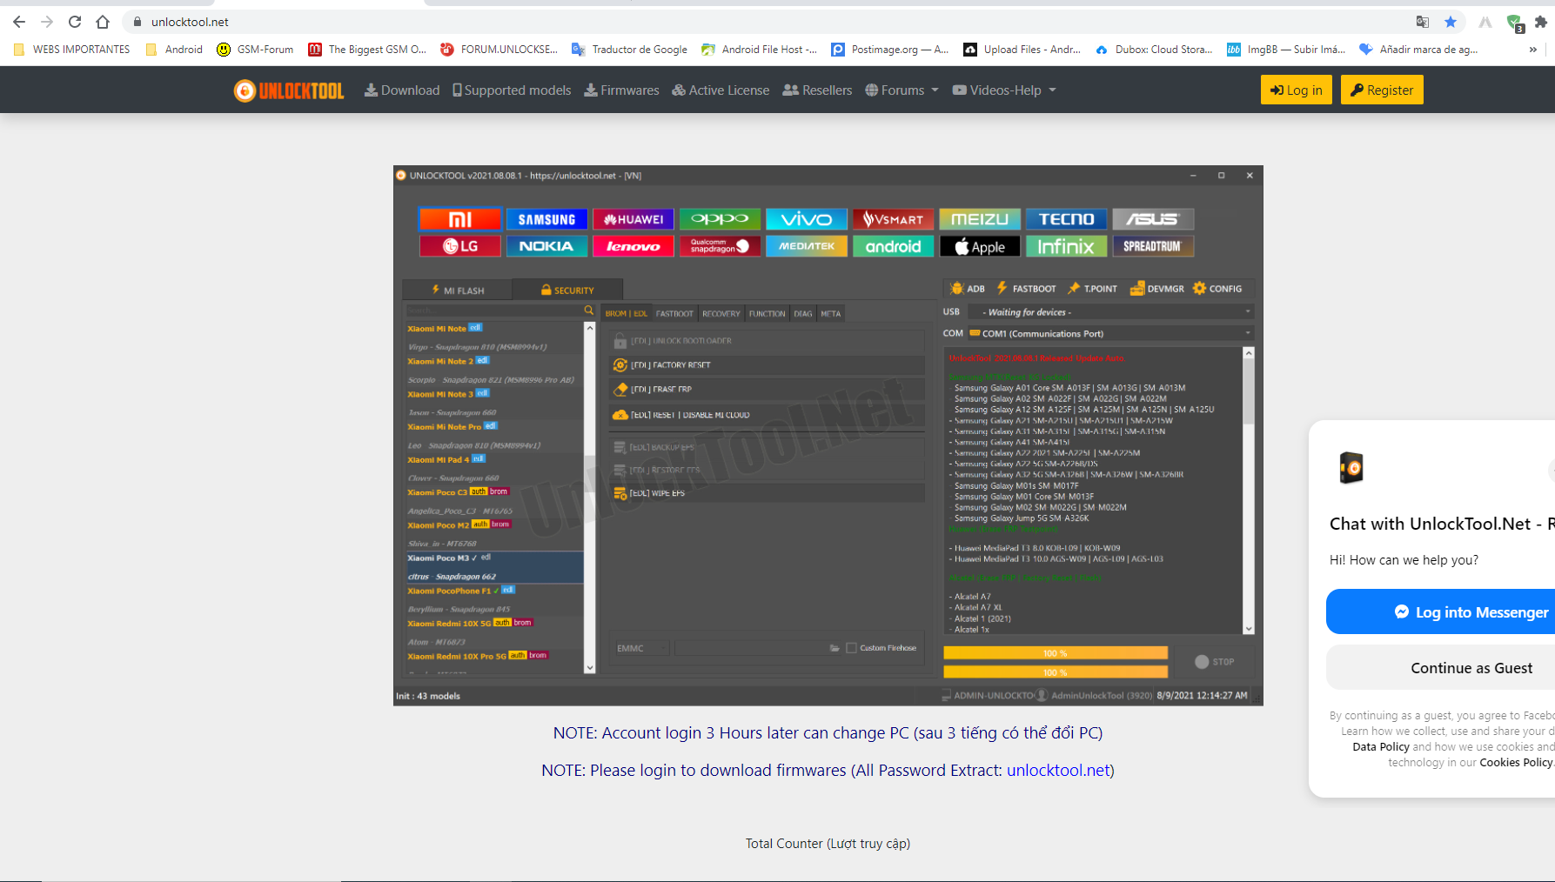Select the Samsung brand tile
This screenshot has height=882, width=1555.
[547, 219]
